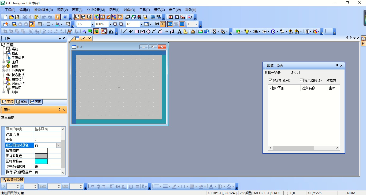366x195 pixels.
Task: Open help via the blue question mark icon
Action: [65, 17]
